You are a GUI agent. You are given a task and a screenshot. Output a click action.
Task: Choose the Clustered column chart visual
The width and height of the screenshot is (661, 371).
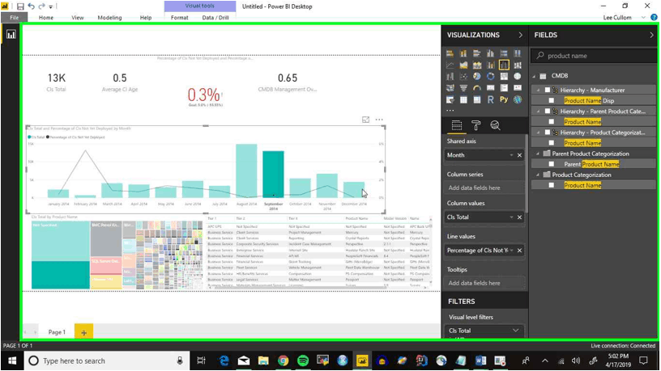click(490, 53)
